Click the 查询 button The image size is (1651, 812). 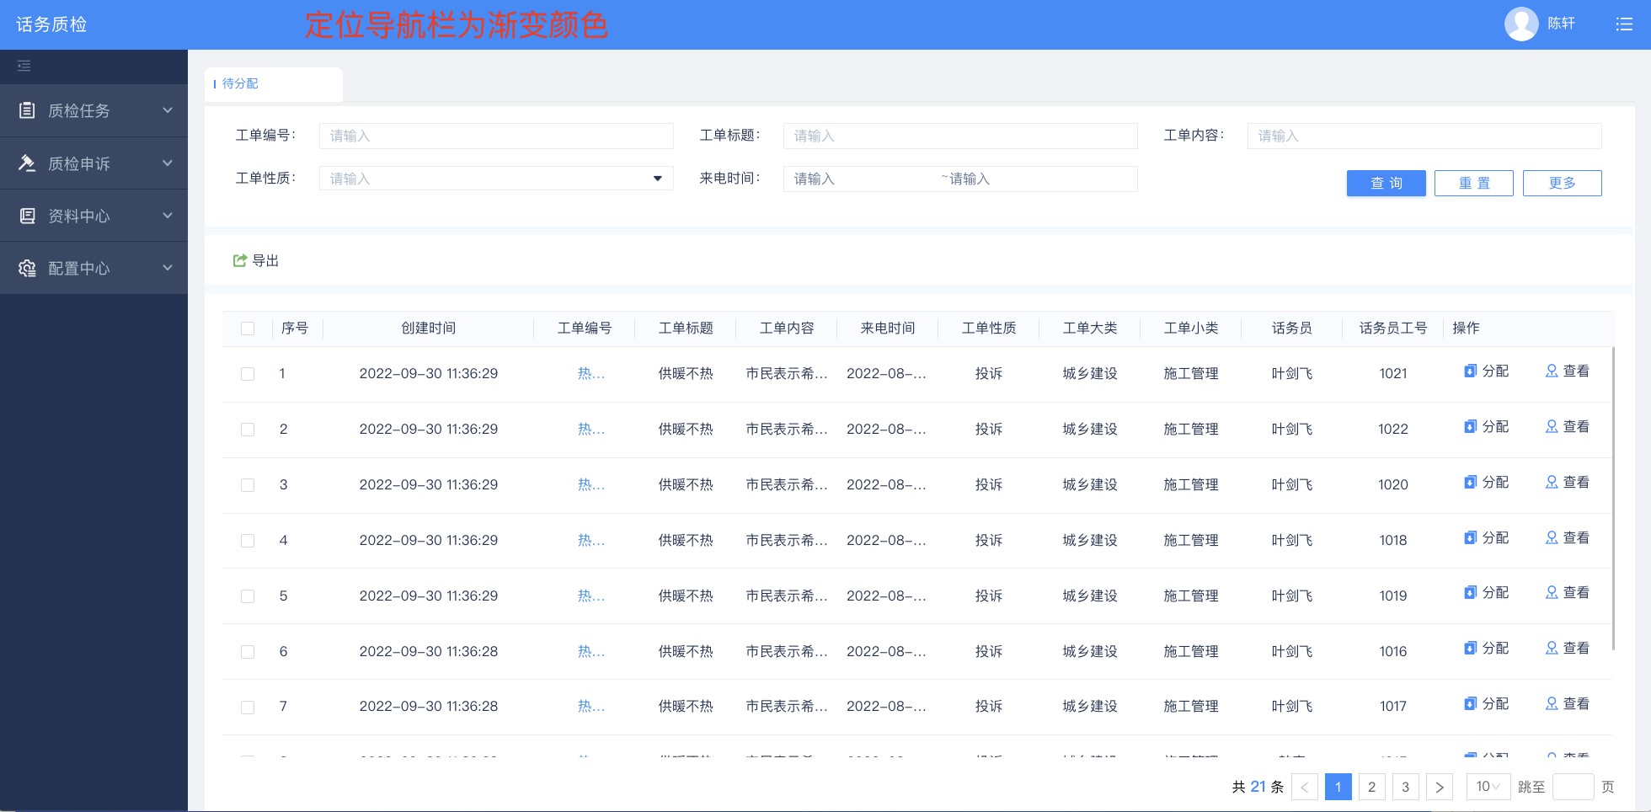click(1387, 183)
